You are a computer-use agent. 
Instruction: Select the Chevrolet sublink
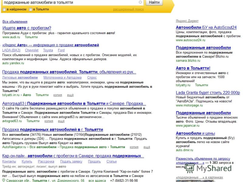32,50
